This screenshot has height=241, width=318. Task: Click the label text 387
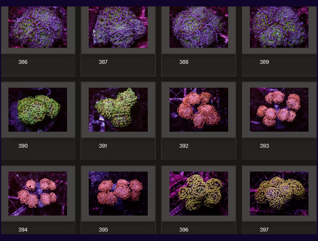click(x=103, y=62)
